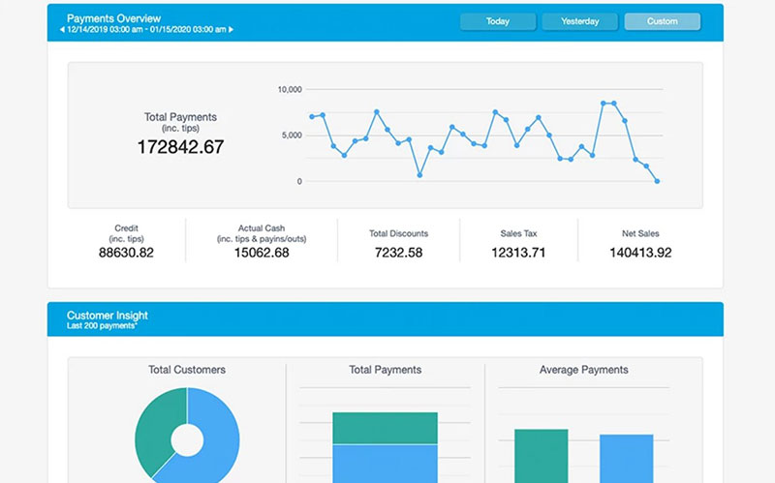Click green portion of Total Payments stacked bar
Viewport: 775px width, 483px height.
click(385, 428)
